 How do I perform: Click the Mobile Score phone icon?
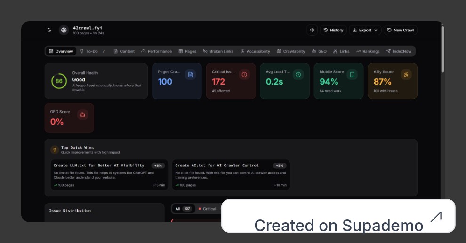click(x=352, y=74)
